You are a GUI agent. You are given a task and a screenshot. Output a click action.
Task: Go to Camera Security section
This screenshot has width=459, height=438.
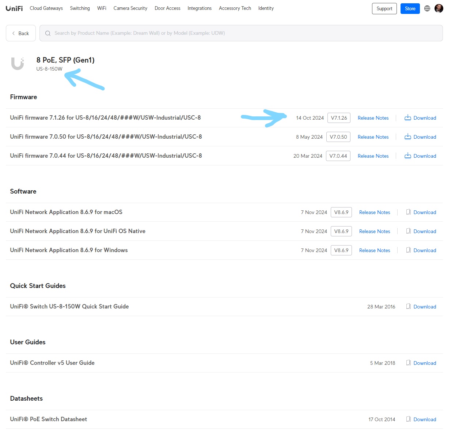pos(130,8)
